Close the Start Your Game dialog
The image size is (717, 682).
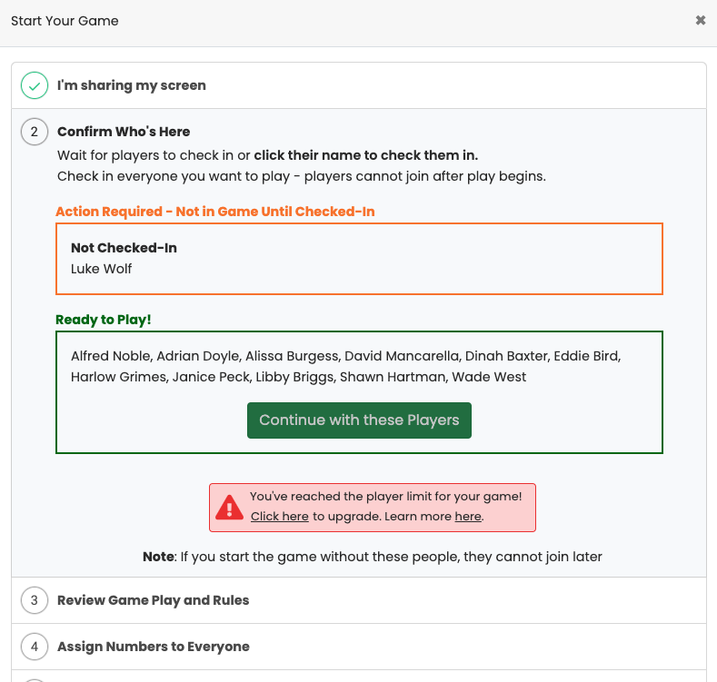click(x=700, y=21)
